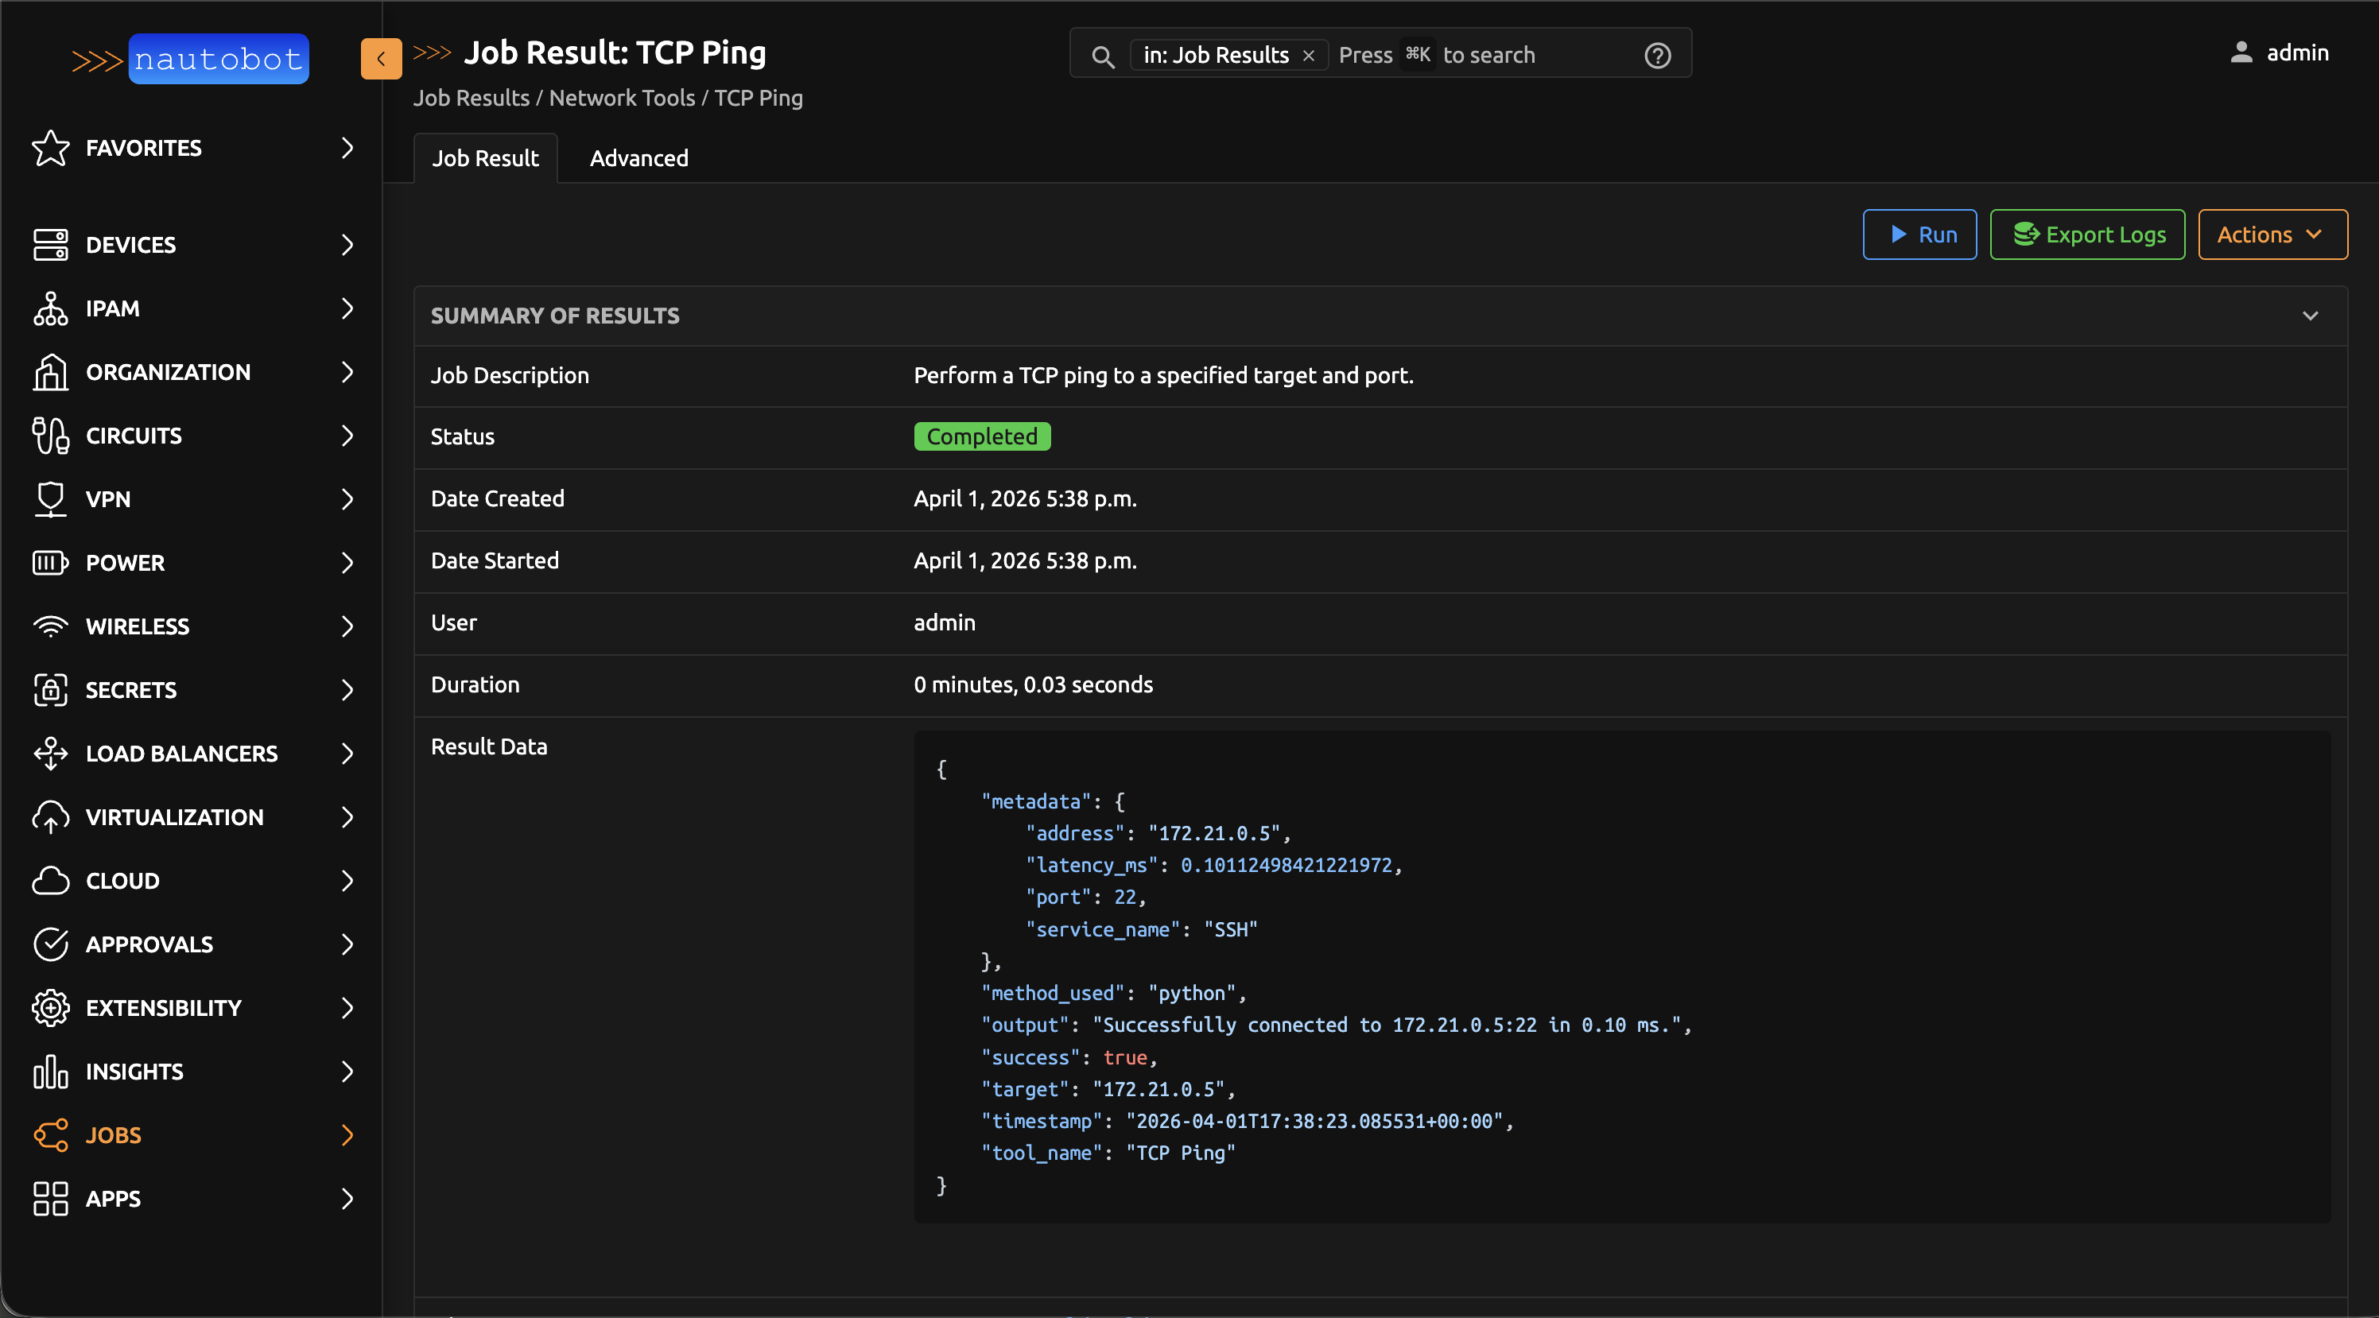Viewport: 2379px width, 1318px height.
Task: Click the Secrets lock icon
Action: tap(50, 690)
